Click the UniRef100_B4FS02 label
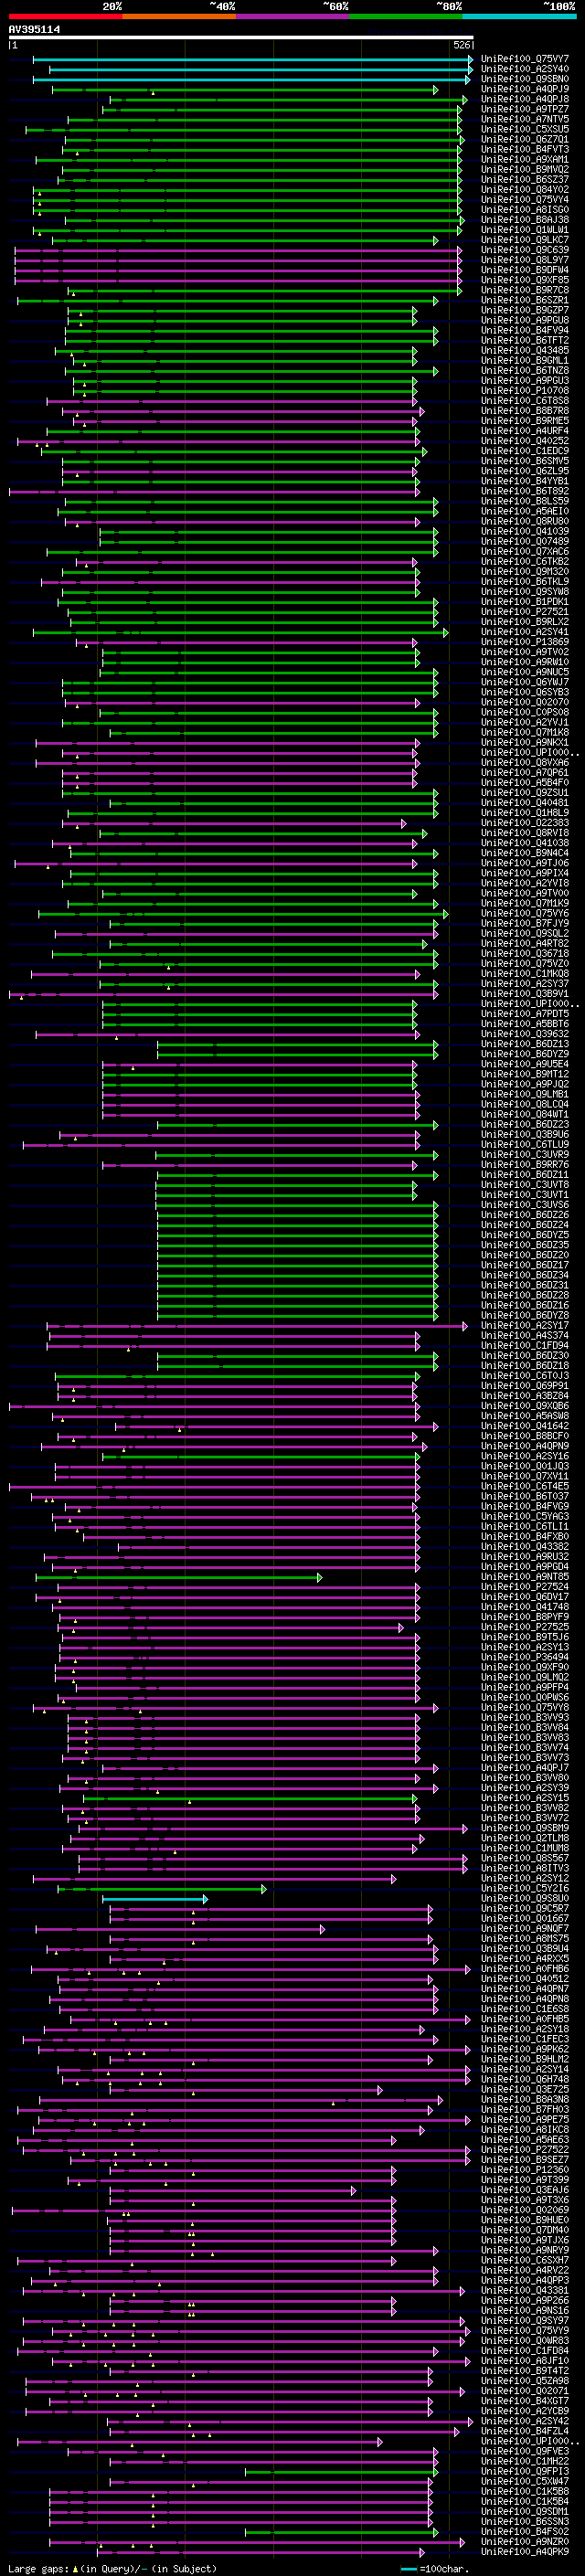Viewport: 585px width, 2576px height. (525, 2532)
